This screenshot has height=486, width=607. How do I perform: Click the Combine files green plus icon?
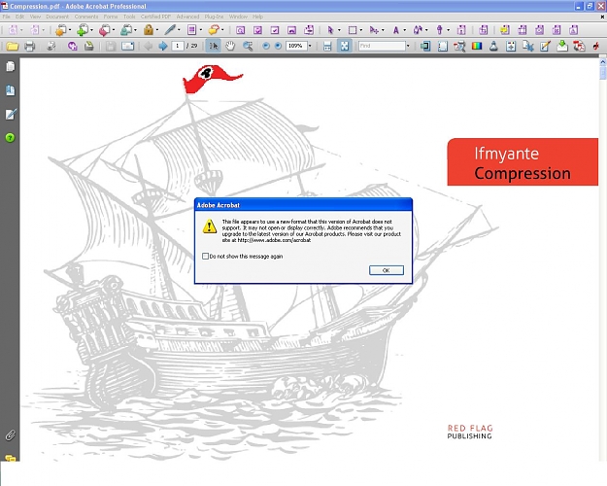83,30
